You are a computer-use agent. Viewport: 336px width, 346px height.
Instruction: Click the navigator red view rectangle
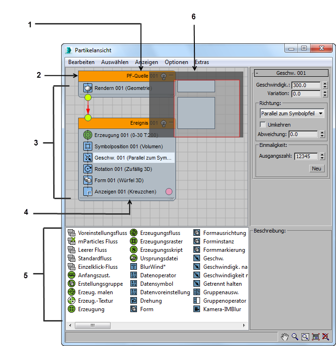point(207,108)
